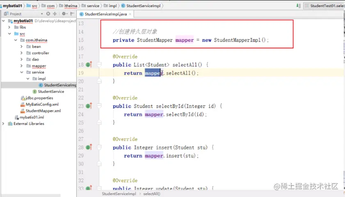This screenshot has height=197, width=345.
Task: Close the StudentServiceImpl.java editor tab
Action: [130, 14]
